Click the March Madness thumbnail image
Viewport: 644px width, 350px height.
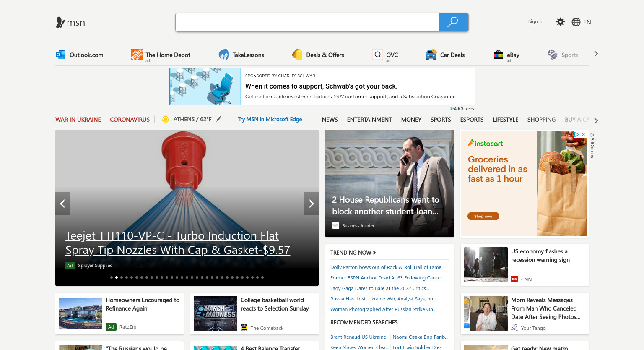point(216,313)
